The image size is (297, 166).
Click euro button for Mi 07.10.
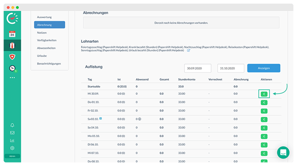264,153
